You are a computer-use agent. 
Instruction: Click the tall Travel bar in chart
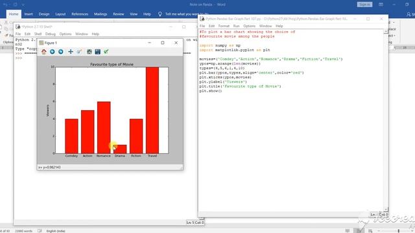pos(152,110)
